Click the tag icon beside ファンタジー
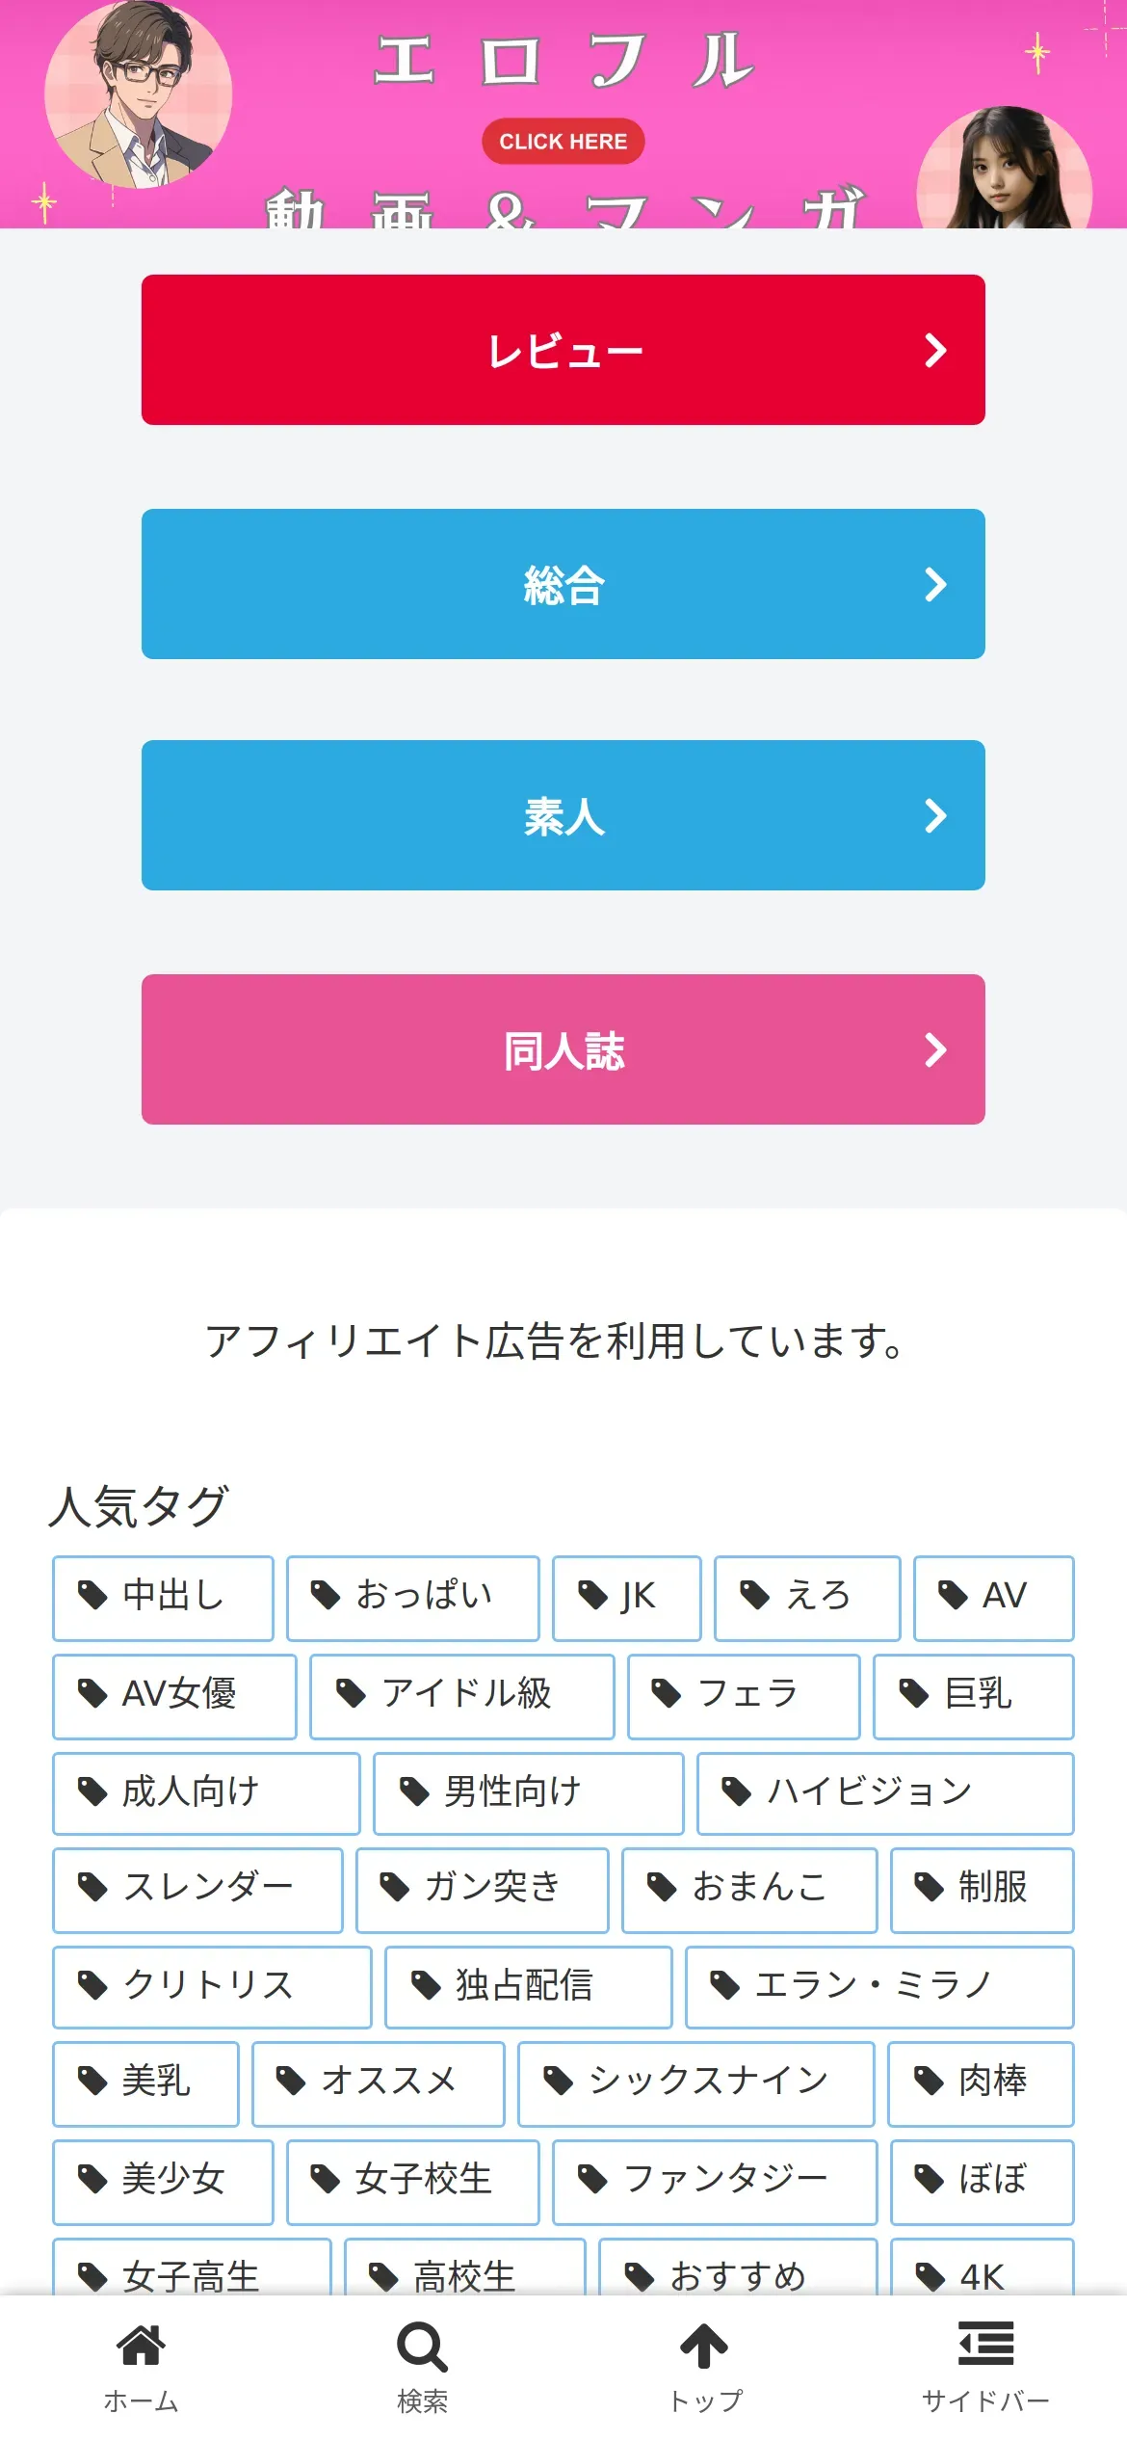This screenshot has width=1127, height=2440. [x=592, y=2179]
